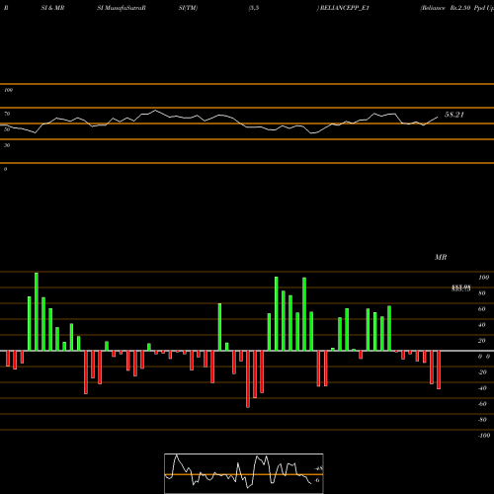The height and width of the screenshot is (494, 494).
Task: Click the "SI & MR" header label
Action: click(x=52, y=8)
